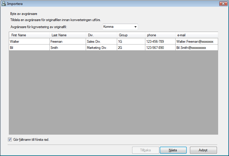Viewport: 229px width, 156px height.
Task: Click the Avbryt button
Action: point(203,150)
